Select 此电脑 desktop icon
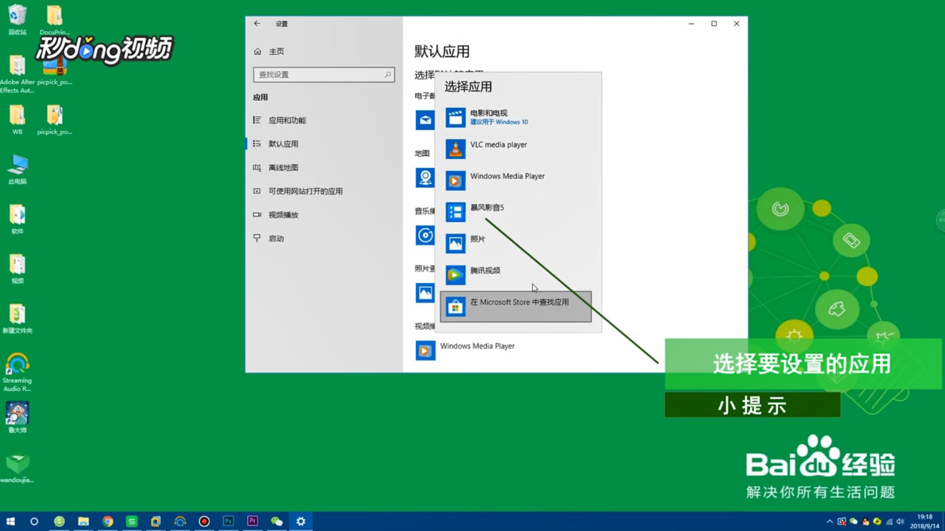The width and height of the screenshot is (945, 531). (x=17, y=169)
